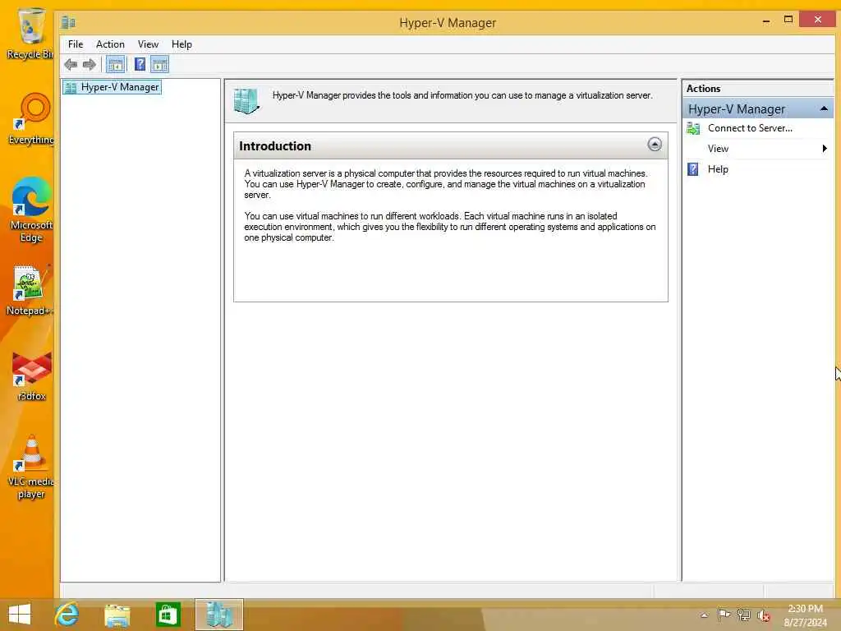Click the network tray icon

743,615
